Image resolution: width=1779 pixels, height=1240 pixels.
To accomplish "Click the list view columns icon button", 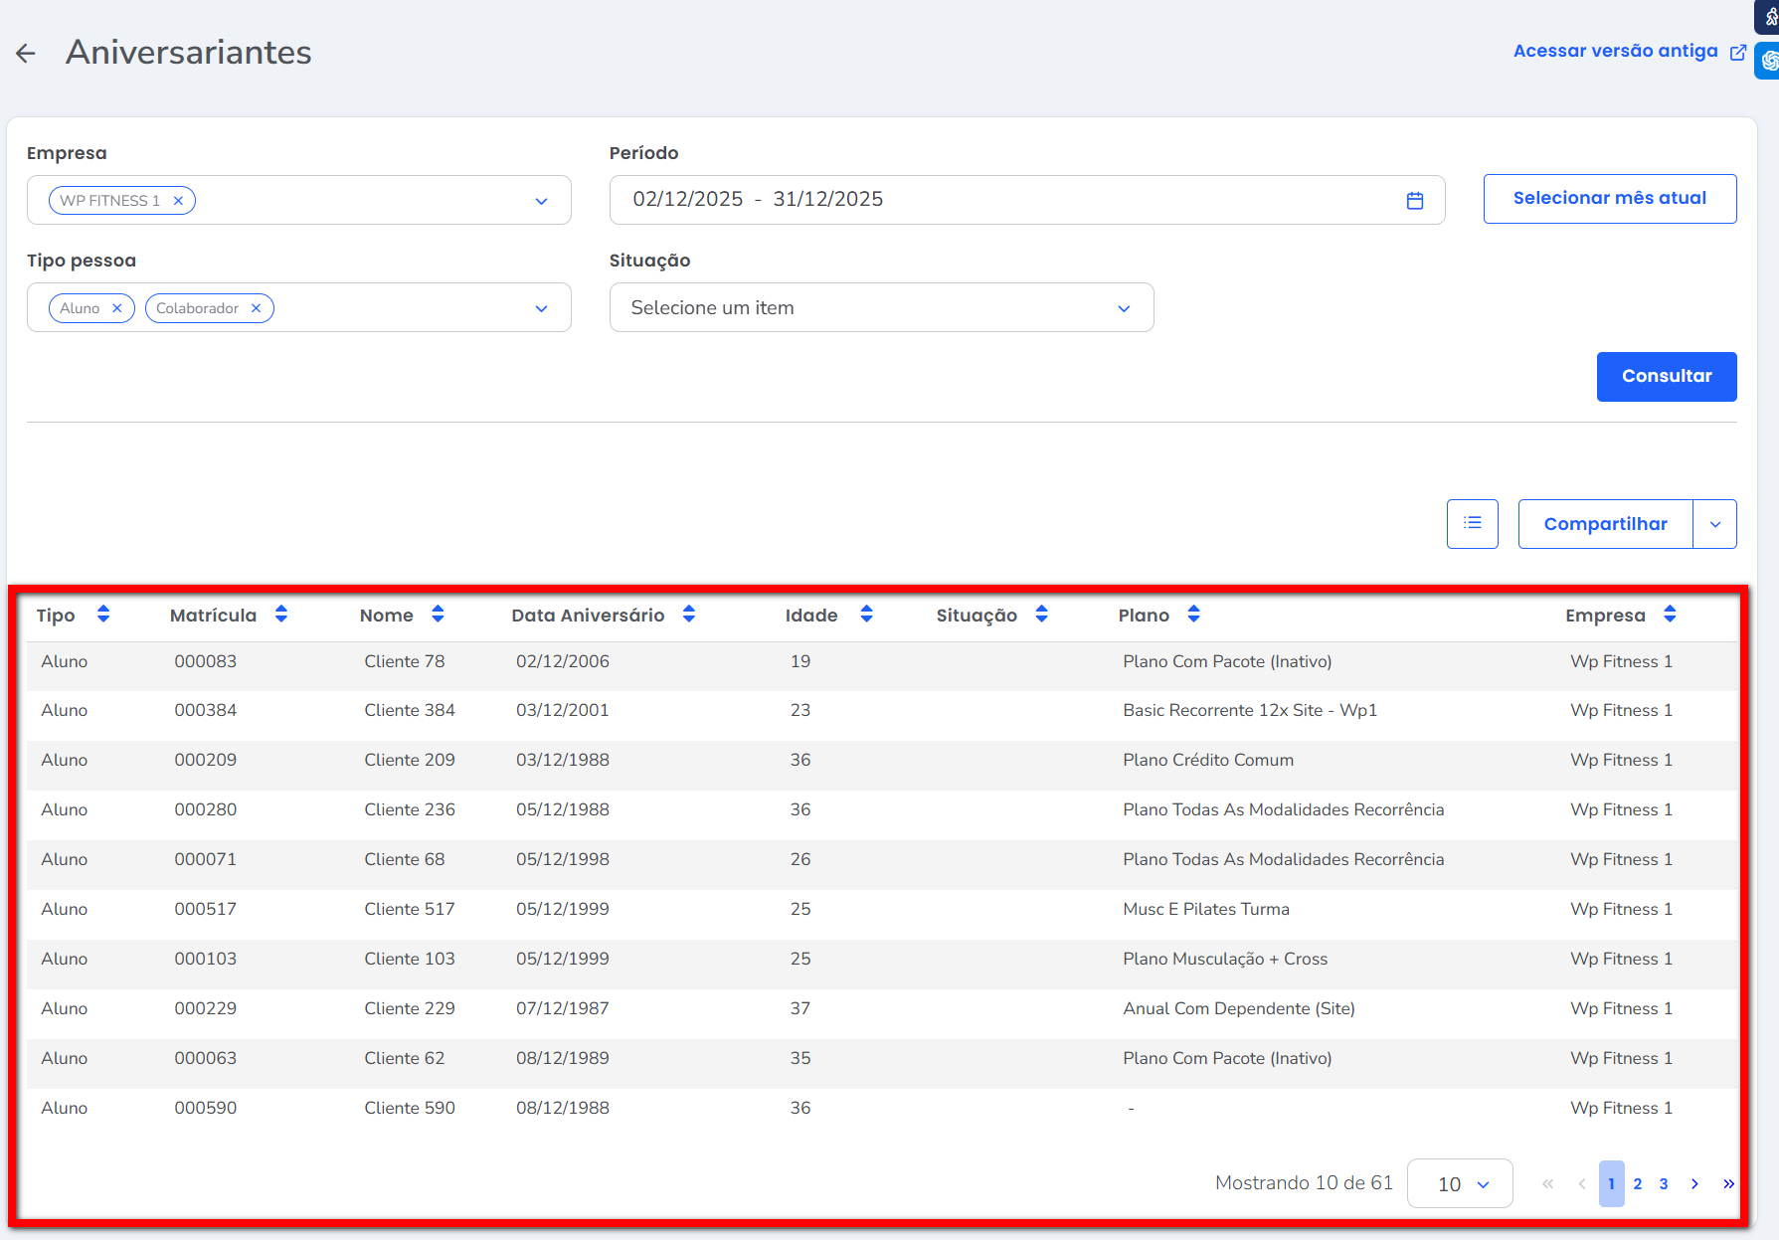I will [x=1472, y=524].
